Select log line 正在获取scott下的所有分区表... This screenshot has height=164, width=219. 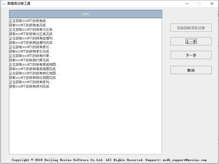pos(32,30)
